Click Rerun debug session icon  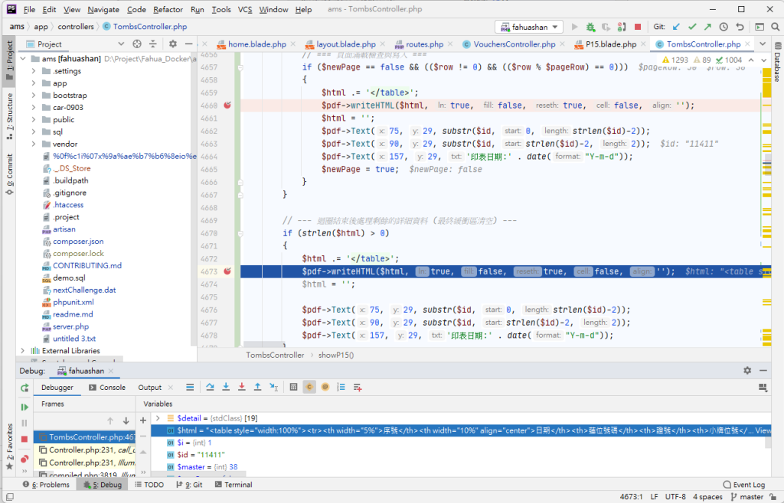[x=24, y=388]
